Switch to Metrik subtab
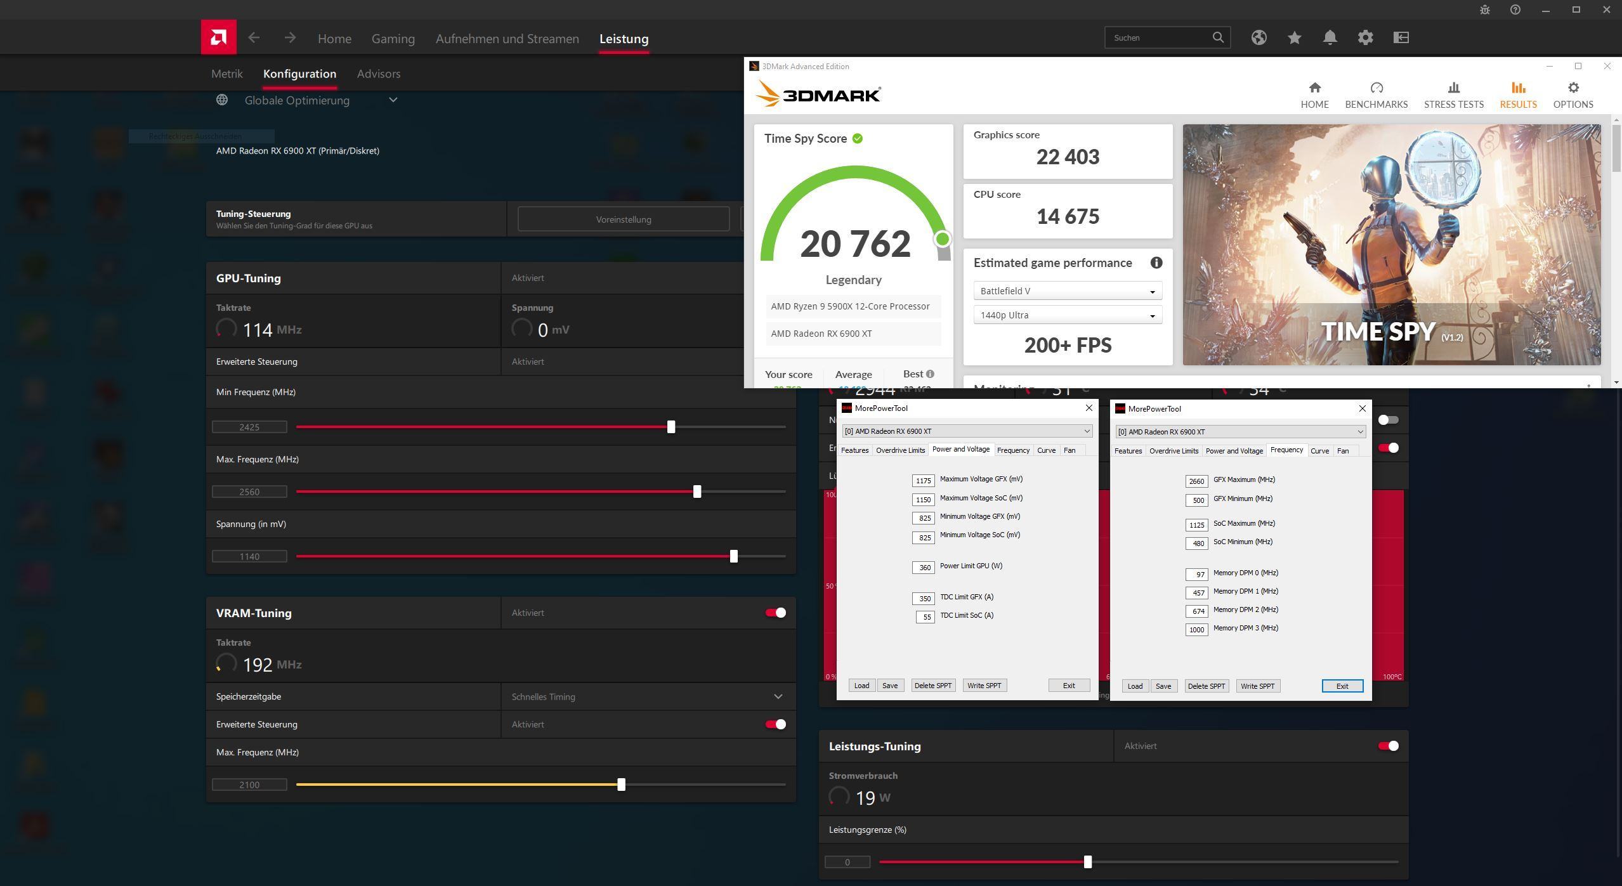The height and width of the screenshot is (886, 1622). 226,74
